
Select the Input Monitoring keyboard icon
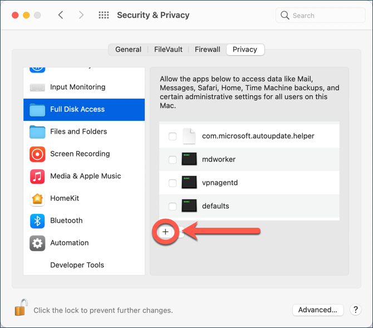[37, 87]
